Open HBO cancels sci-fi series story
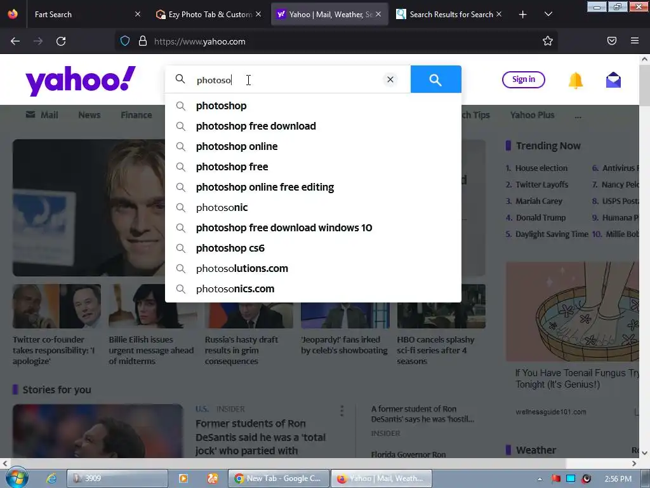This screenshot has width=650, height=488. pyautogui.click(x=435, y=350)
